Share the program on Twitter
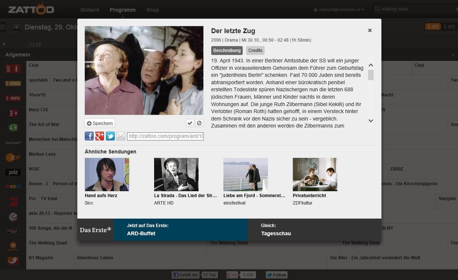The height and width of the screenshot is (280, 458). [x=110, y=136]
